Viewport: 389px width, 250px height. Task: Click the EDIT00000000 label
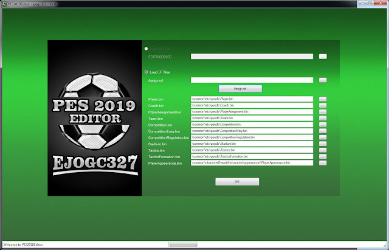click(160, 57)
